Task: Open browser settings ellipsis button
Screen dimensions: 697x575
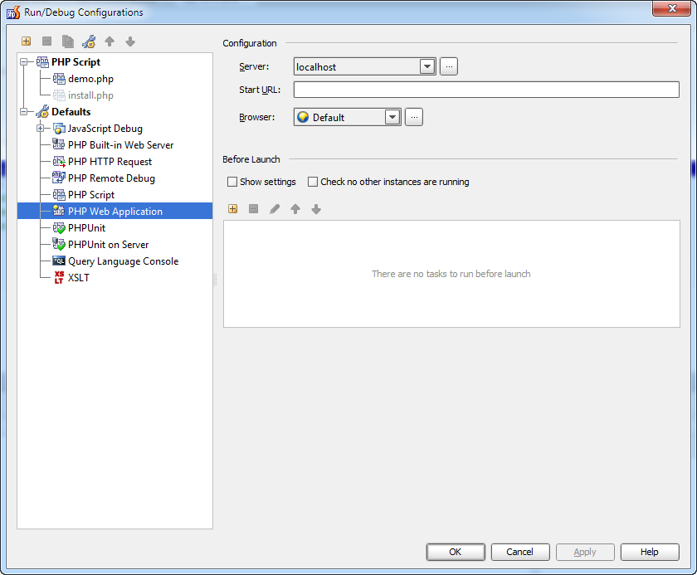Action: coord(414,117)
